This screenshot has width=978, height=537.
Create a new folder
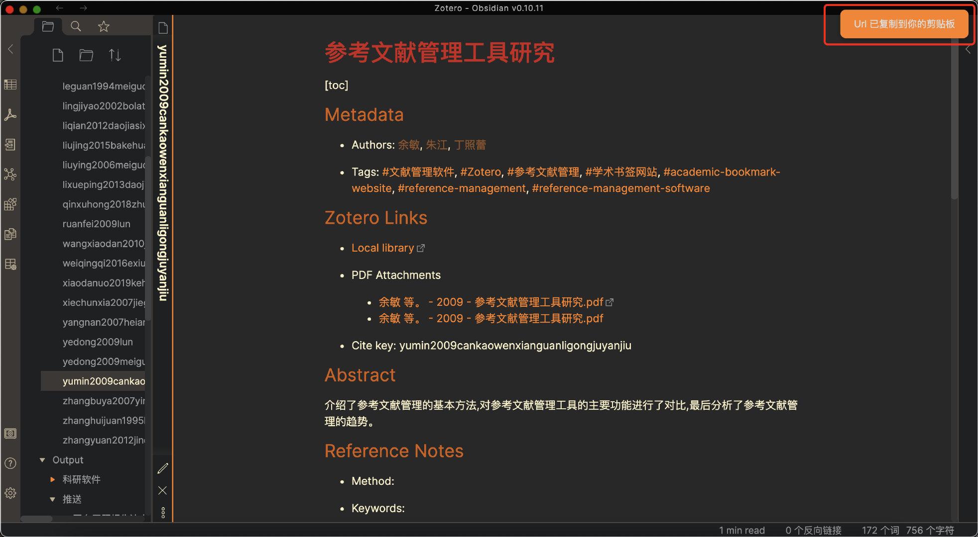[x=86, y=55]
